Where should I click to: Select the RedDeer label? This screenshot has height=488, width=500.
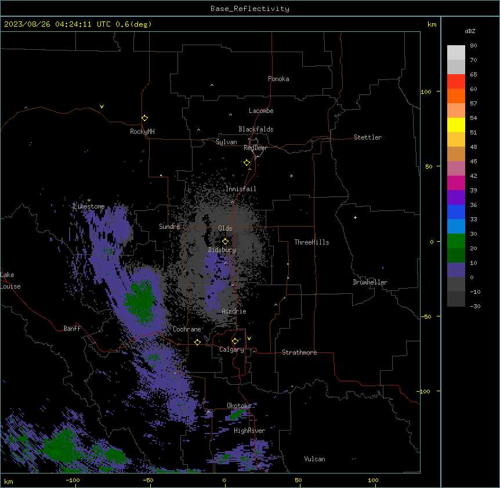tap(255, 148)
